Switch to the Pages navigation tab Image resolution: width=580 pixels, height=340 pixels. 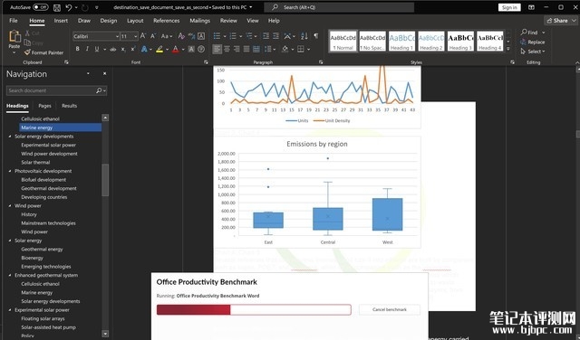point(44,106)
